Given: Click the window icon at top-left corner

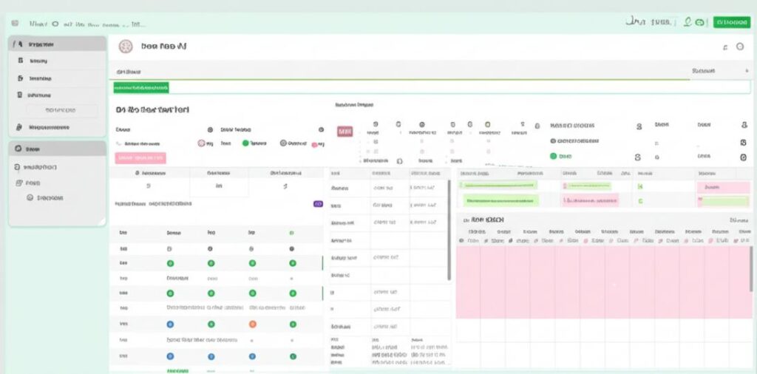Looking at the screenshot, I should coord(16,24).
